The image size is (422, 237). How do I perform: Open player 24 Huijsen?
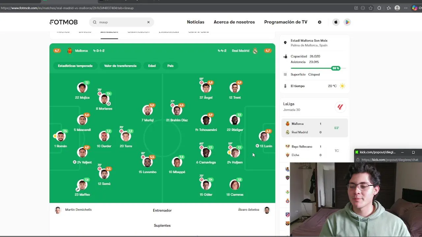[x=235, y=155]
